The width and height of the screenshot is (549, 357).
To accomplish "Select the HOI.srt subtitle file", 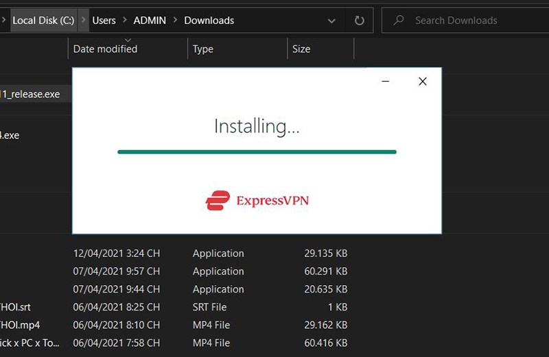I will tap(15, 307).
